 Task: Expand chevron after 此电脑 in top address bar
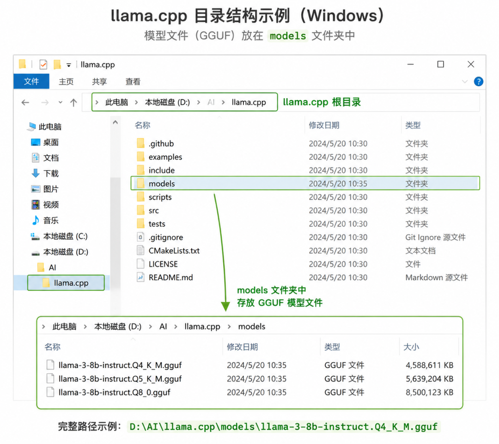pyautogui.click(x=136, y=102)
